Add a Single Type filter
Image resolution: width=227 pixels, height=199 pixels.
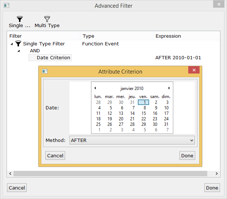19,22
